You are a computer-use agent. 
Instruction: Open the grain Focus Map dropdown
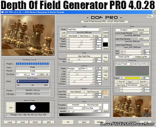pyautogui.click(x=93, y=108)
